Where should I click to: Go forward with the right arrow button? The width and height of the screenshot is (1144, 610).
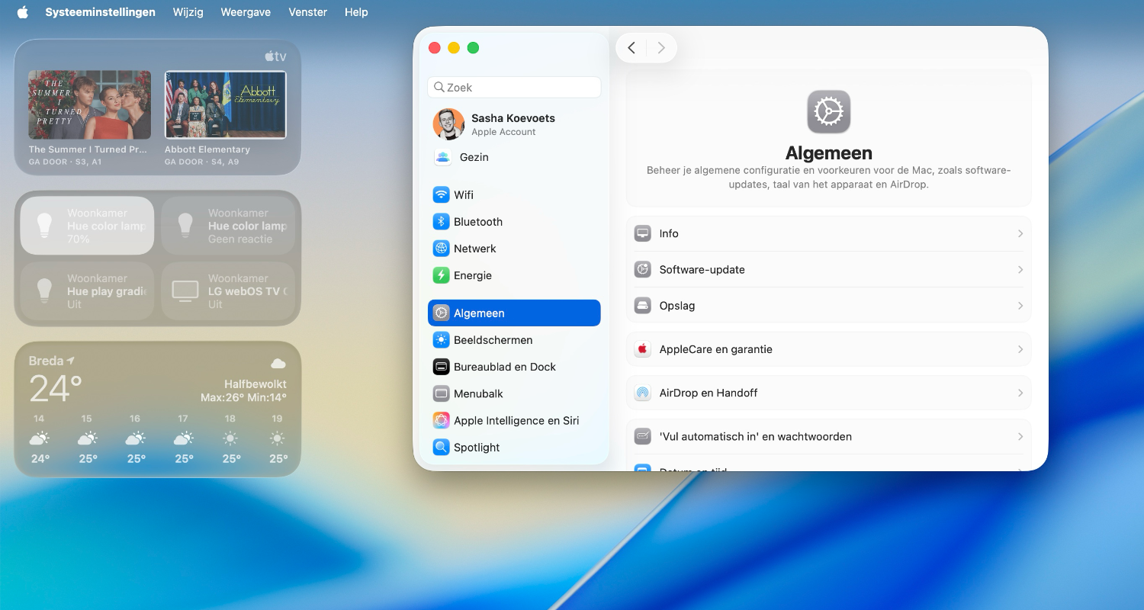(661, 48)
